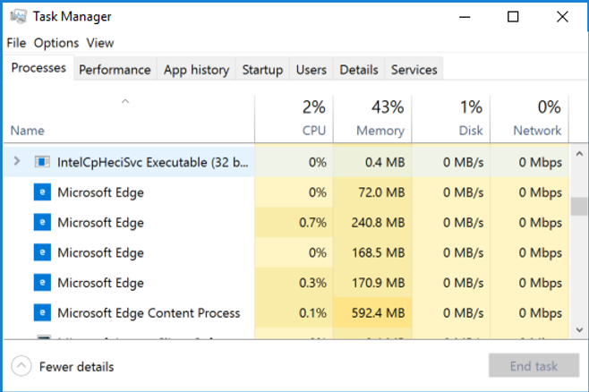Go to the Services tab
Image resolution: width=589 pixels, height=392 pixels.
pos(414,70)
